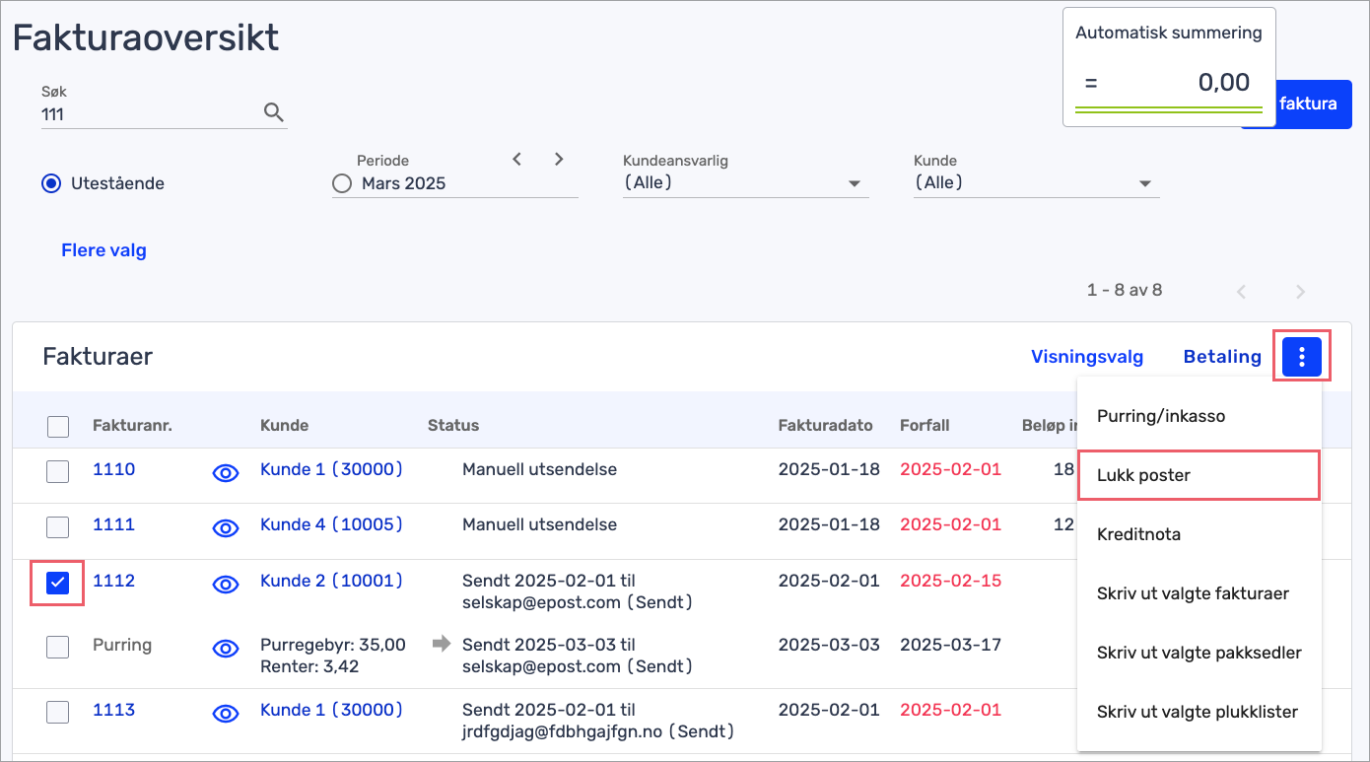The image size is (1370, 762).
Task: Choose Lukk poster from the menu
Action: coord(1199,475)
